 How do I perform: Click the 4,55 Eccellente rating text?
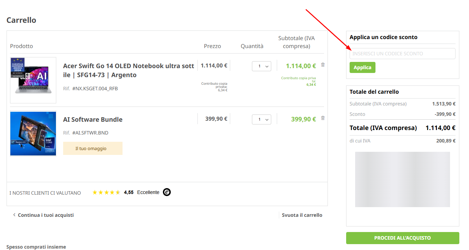pyautogui.click(x=141, y=193)
